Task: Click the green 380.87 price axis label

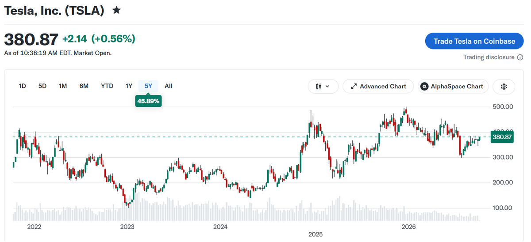Action: pyautogui.click(x=502, y=137)
